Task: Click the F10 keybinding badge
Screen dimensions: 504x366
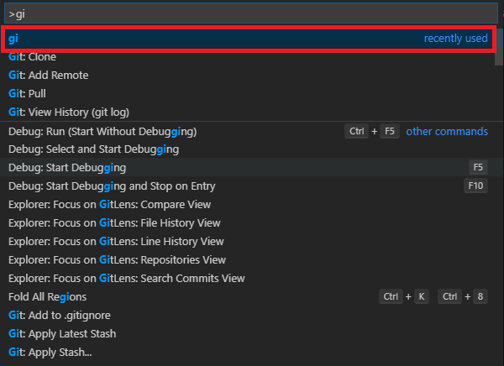Action: point(475,186)
